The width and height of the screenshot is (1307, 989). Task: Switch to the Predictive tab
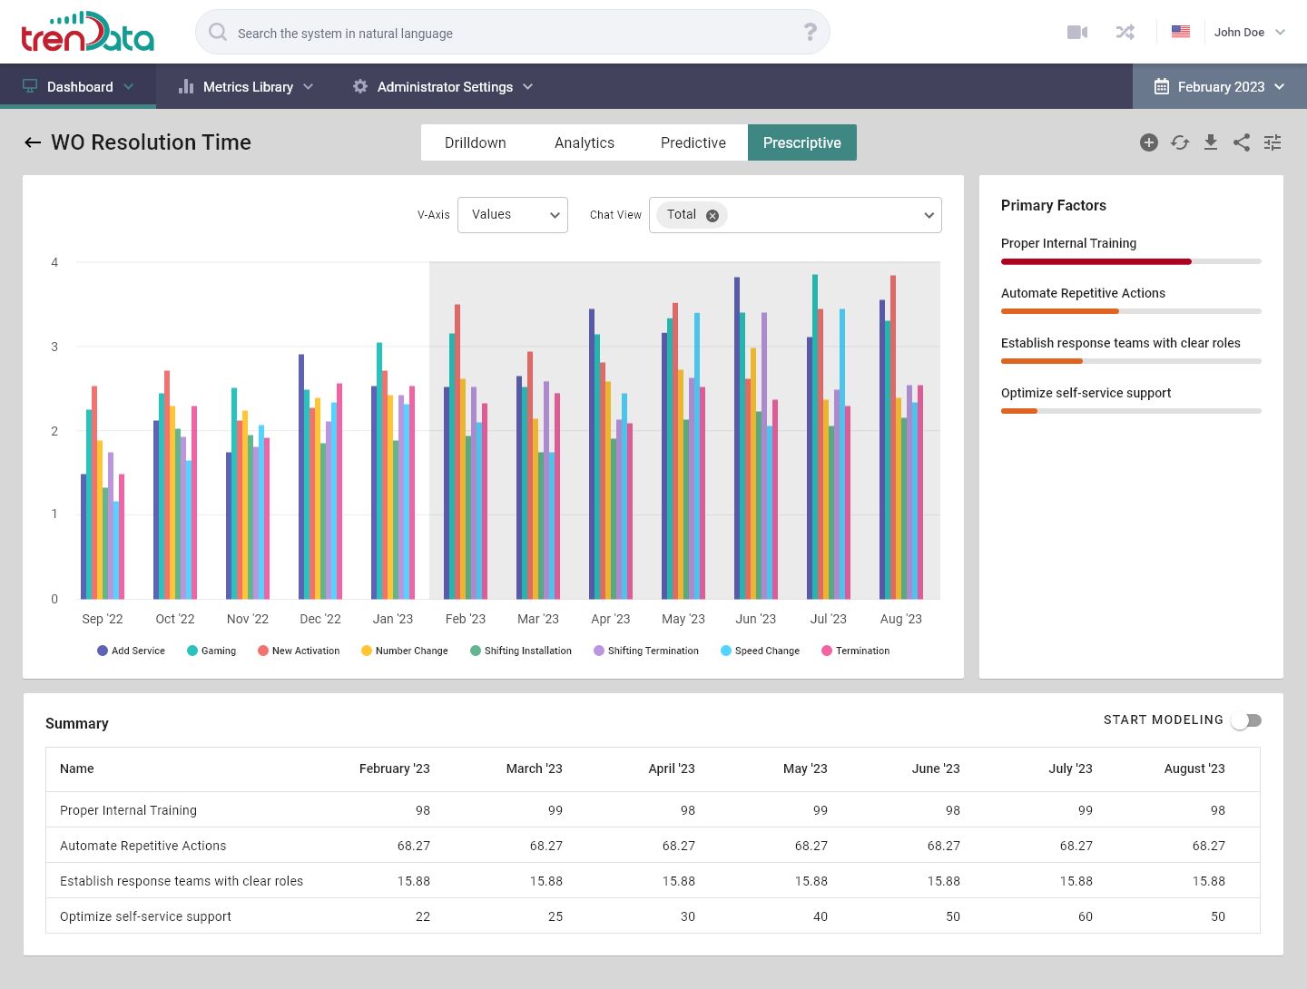click(693, 142)
